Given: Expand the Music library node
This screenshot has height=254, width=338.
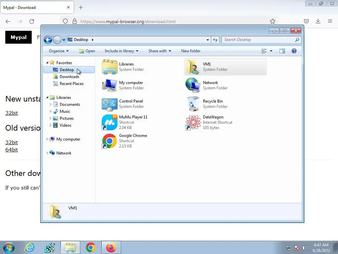Looking at the screenshot, I should tap(51, 111).
